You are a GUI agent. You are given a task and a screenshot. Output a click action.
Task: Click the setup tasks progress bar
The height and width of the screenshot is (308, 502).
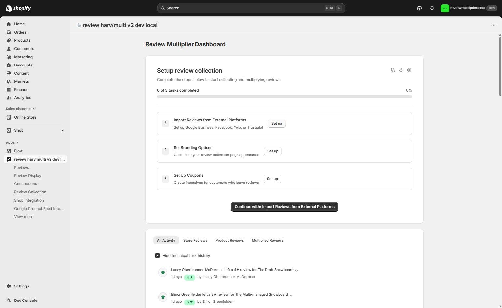tap(284, 96)
